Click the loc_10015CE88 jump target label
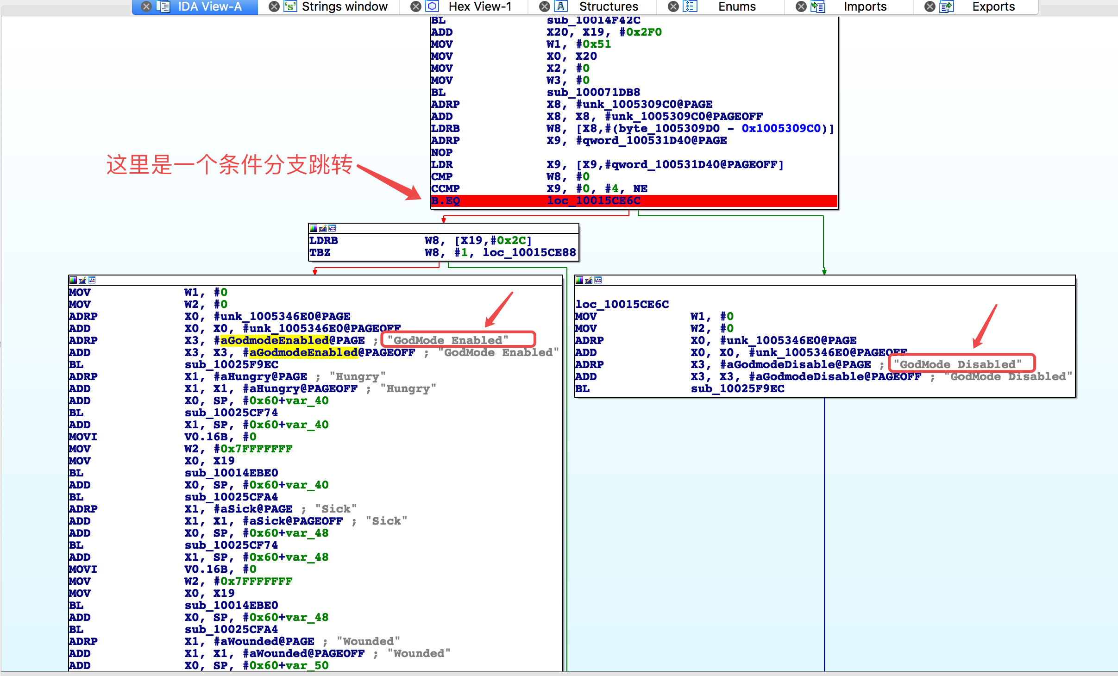 (x=529, y=253)
